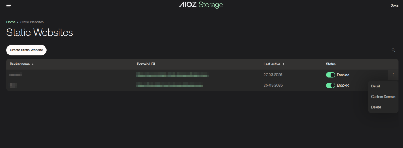
Task: Select Delete in the row context menu
Action: pyautogui.click(x=376, y=107)
